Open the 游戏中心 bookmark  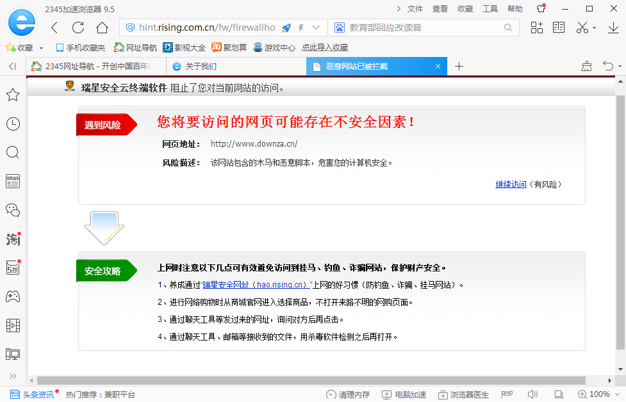[x=275, y=48]
